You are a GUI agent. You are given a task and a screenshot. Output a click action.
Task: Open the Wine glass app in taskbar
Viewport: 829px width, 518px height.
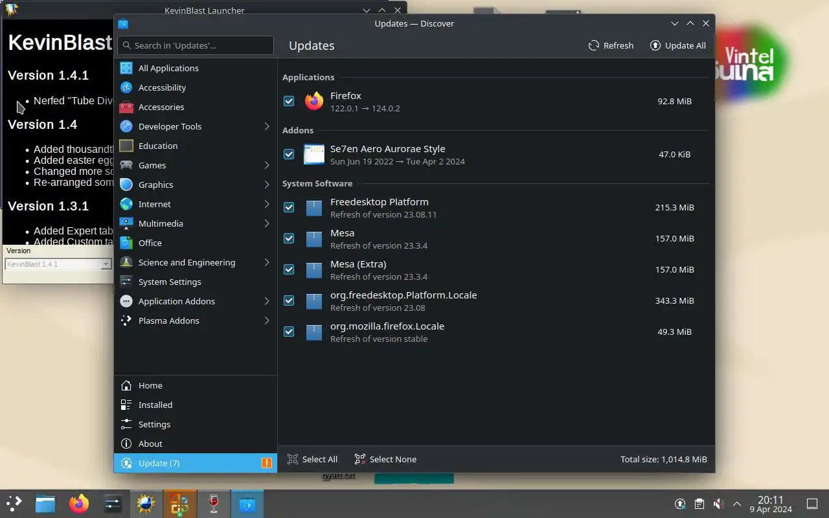coord(214,504)
